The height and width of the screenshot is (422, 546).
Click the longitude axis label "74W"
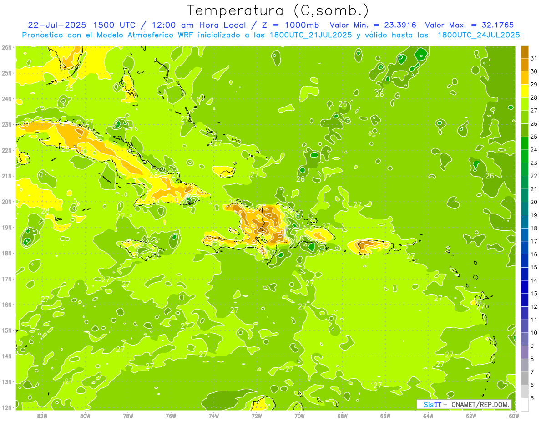click(x=214, y=416)
